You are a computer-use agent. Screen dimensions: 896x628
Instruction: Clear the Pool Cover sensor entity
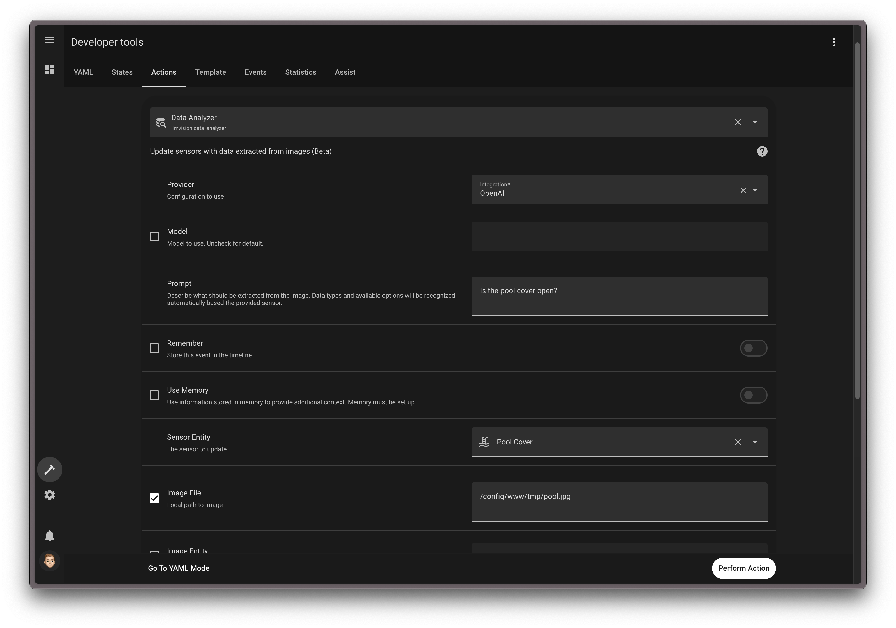[x=738, y=442]
